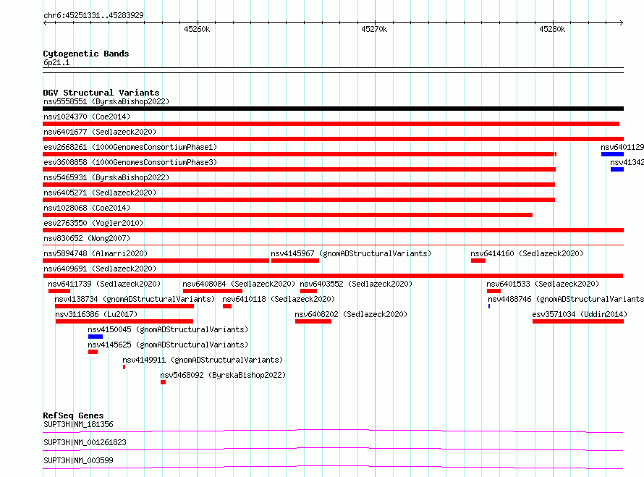Select nsv6401533 (Sedlazeck2020) label
Viewport: 644px width, 477px height.
(x=543, y=284)
